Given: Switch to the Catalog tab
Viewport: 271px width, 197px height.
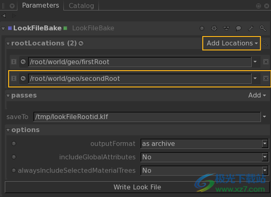Looking at the screenshot, I should click(x=81, y=6).
